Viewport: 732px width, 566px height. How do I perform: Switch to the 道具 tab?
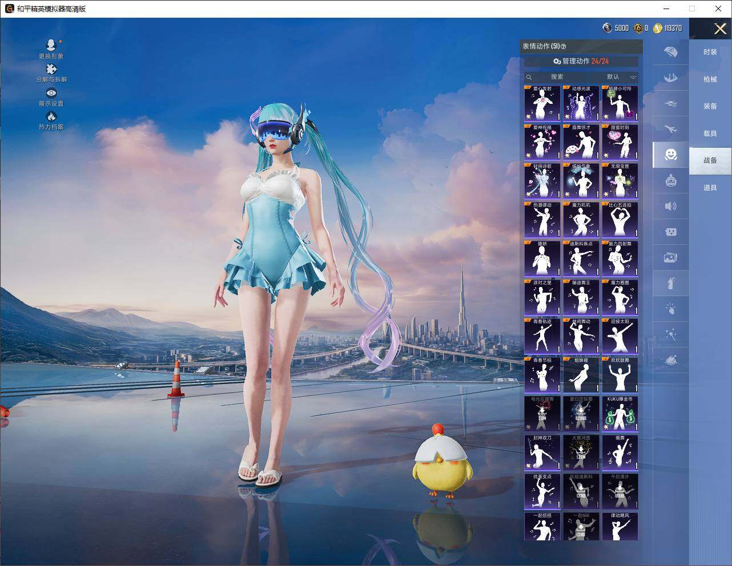click(710, 187)
